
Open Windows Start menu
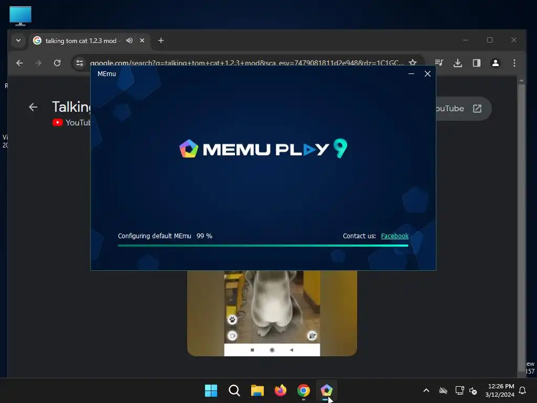[x=211, y=390]
